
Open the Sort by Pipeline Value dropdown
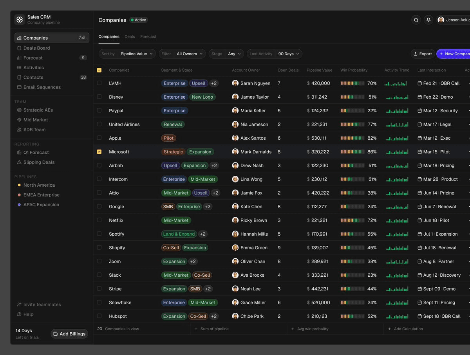click(x=127, y=54)
